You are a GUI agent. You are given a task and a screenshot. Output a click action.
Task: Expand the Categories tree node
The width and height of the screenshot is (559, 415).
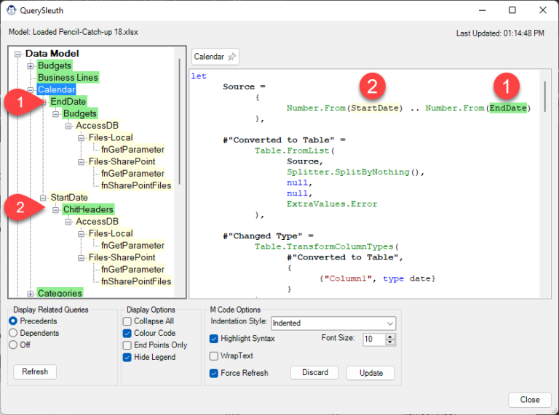tap(30, 294)
